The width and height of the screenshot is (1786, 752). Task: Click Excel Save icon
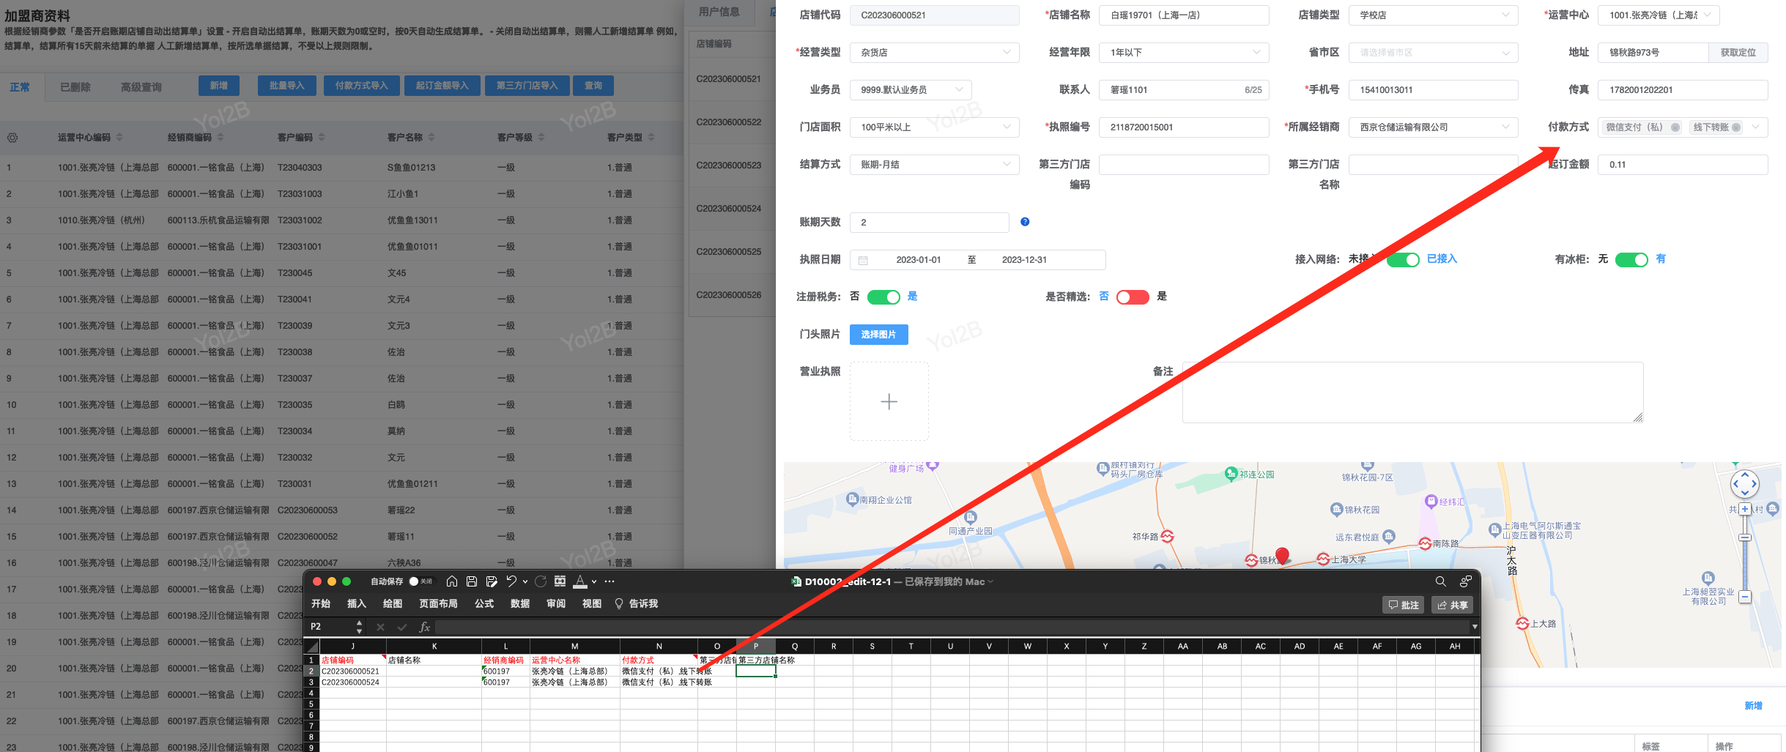[x=472, y=581]
